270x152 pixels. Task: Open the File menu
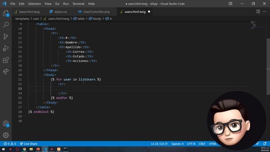click(13, 4)
